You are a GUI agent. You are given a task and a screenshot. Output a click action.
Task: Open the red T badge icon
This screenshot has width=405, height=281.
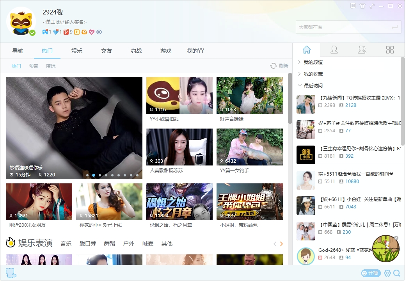(x=66, y=32)
